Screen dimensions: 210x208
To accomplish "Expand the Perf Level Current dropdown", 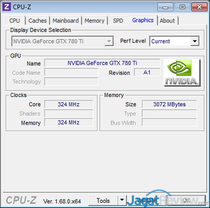I will point(174,41).
